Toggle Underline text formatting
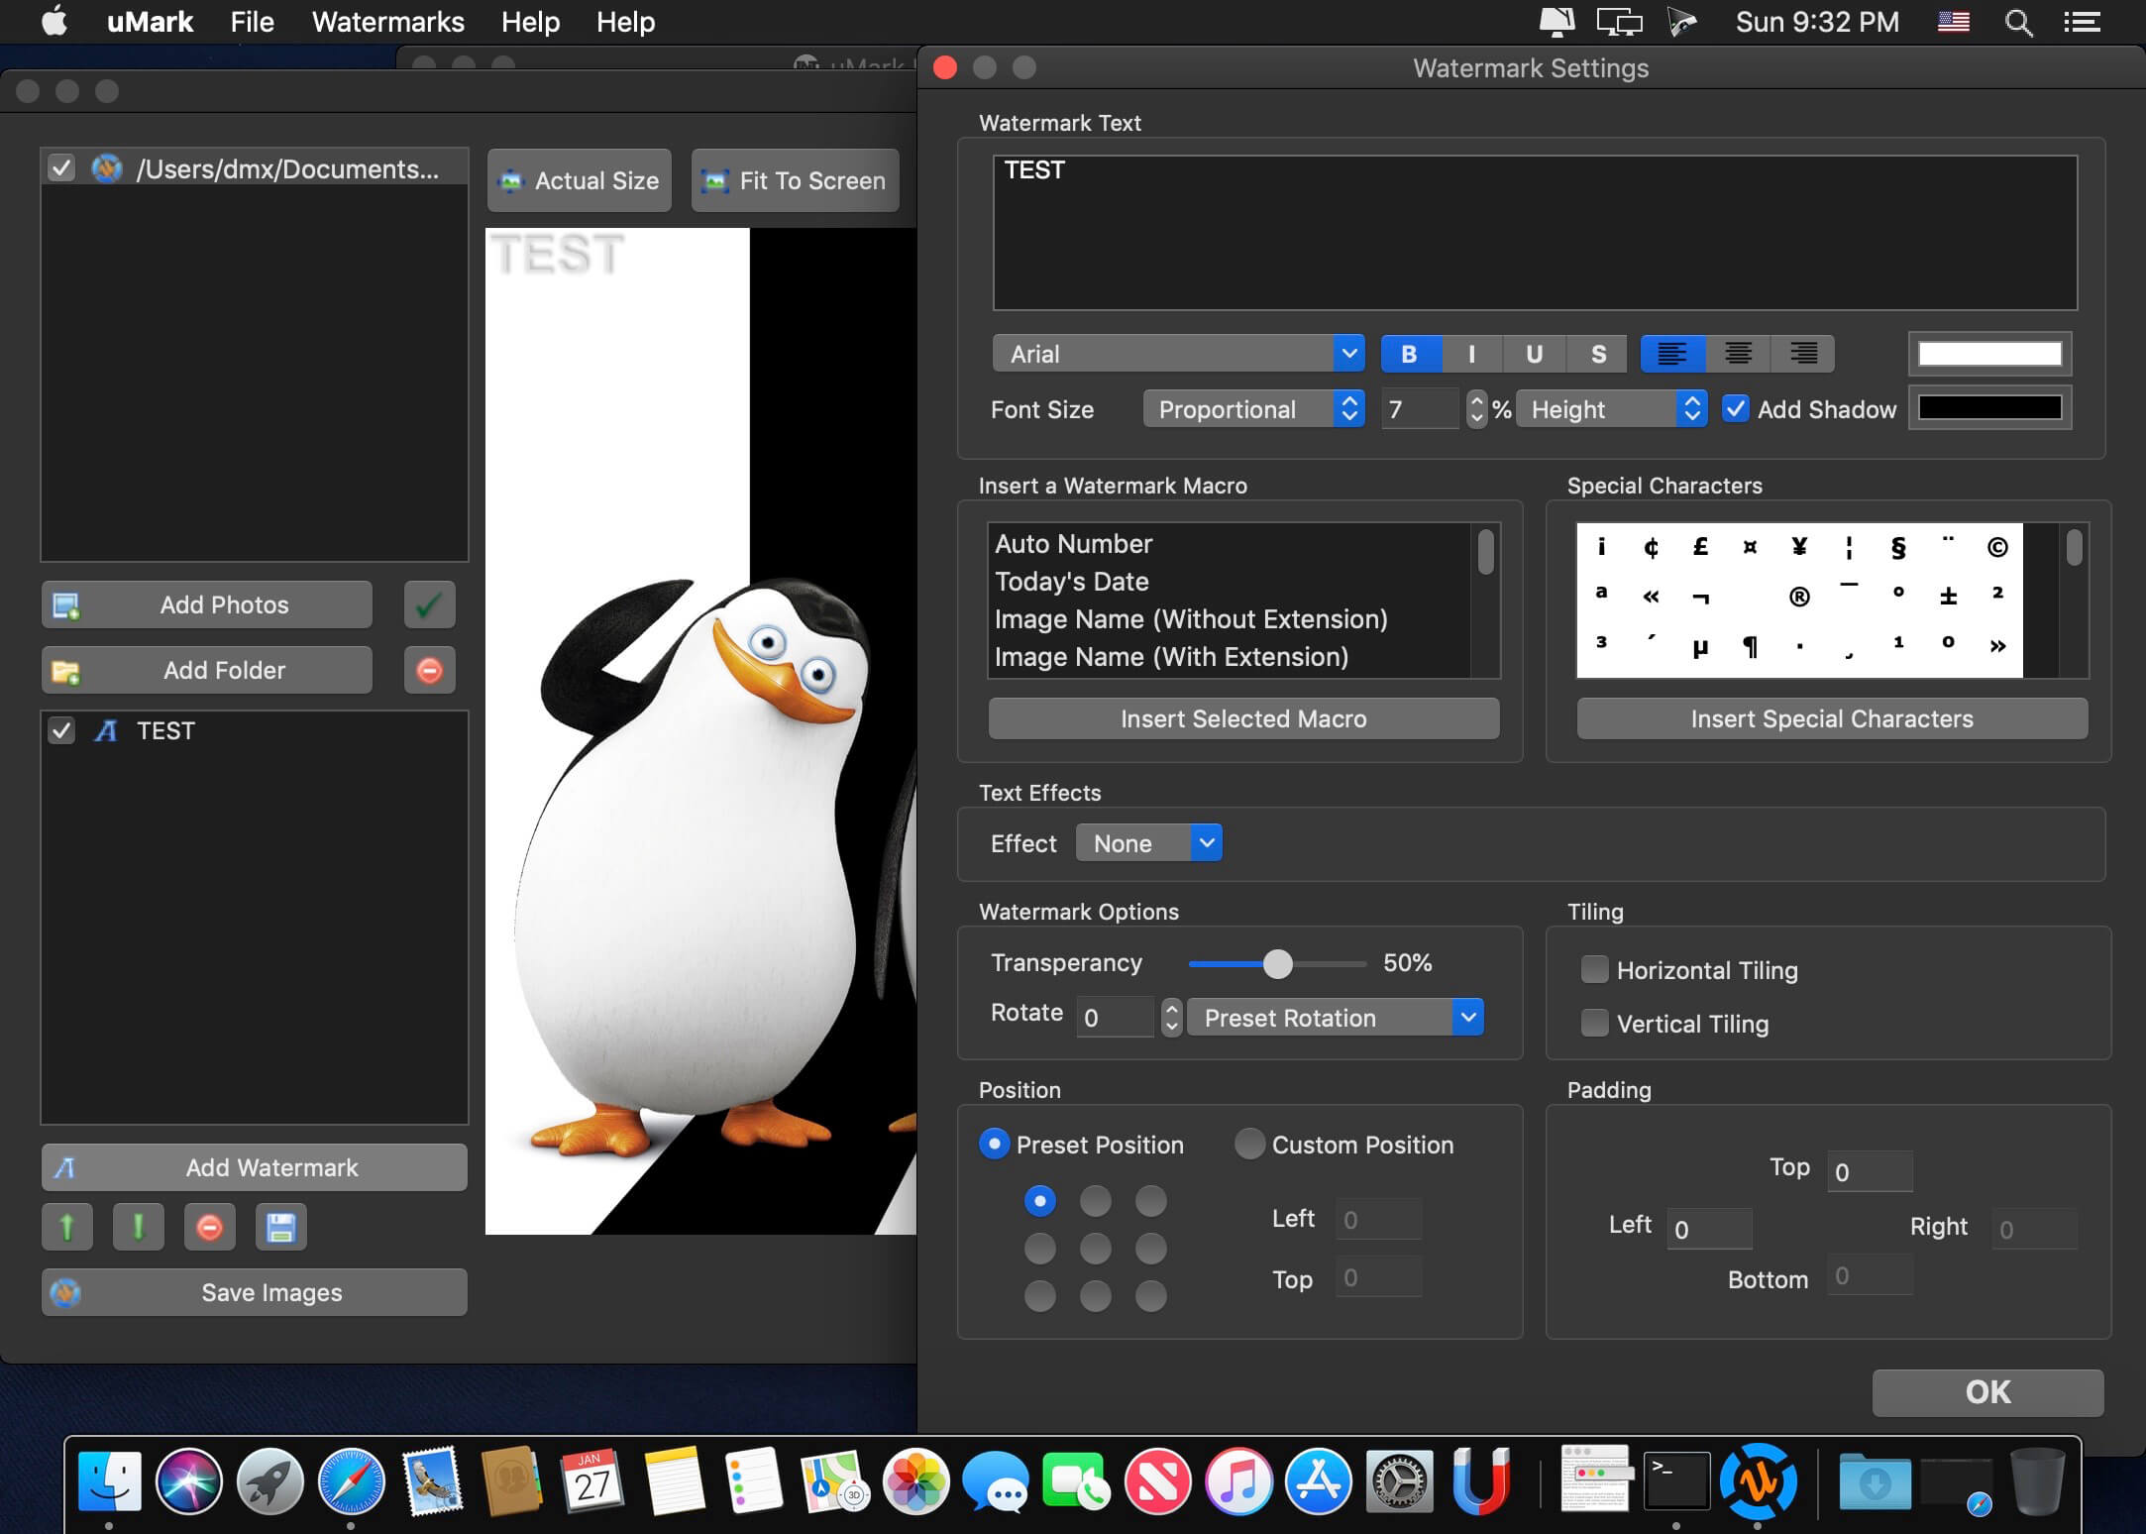 pyautogui.click(x=1534, y=354)
